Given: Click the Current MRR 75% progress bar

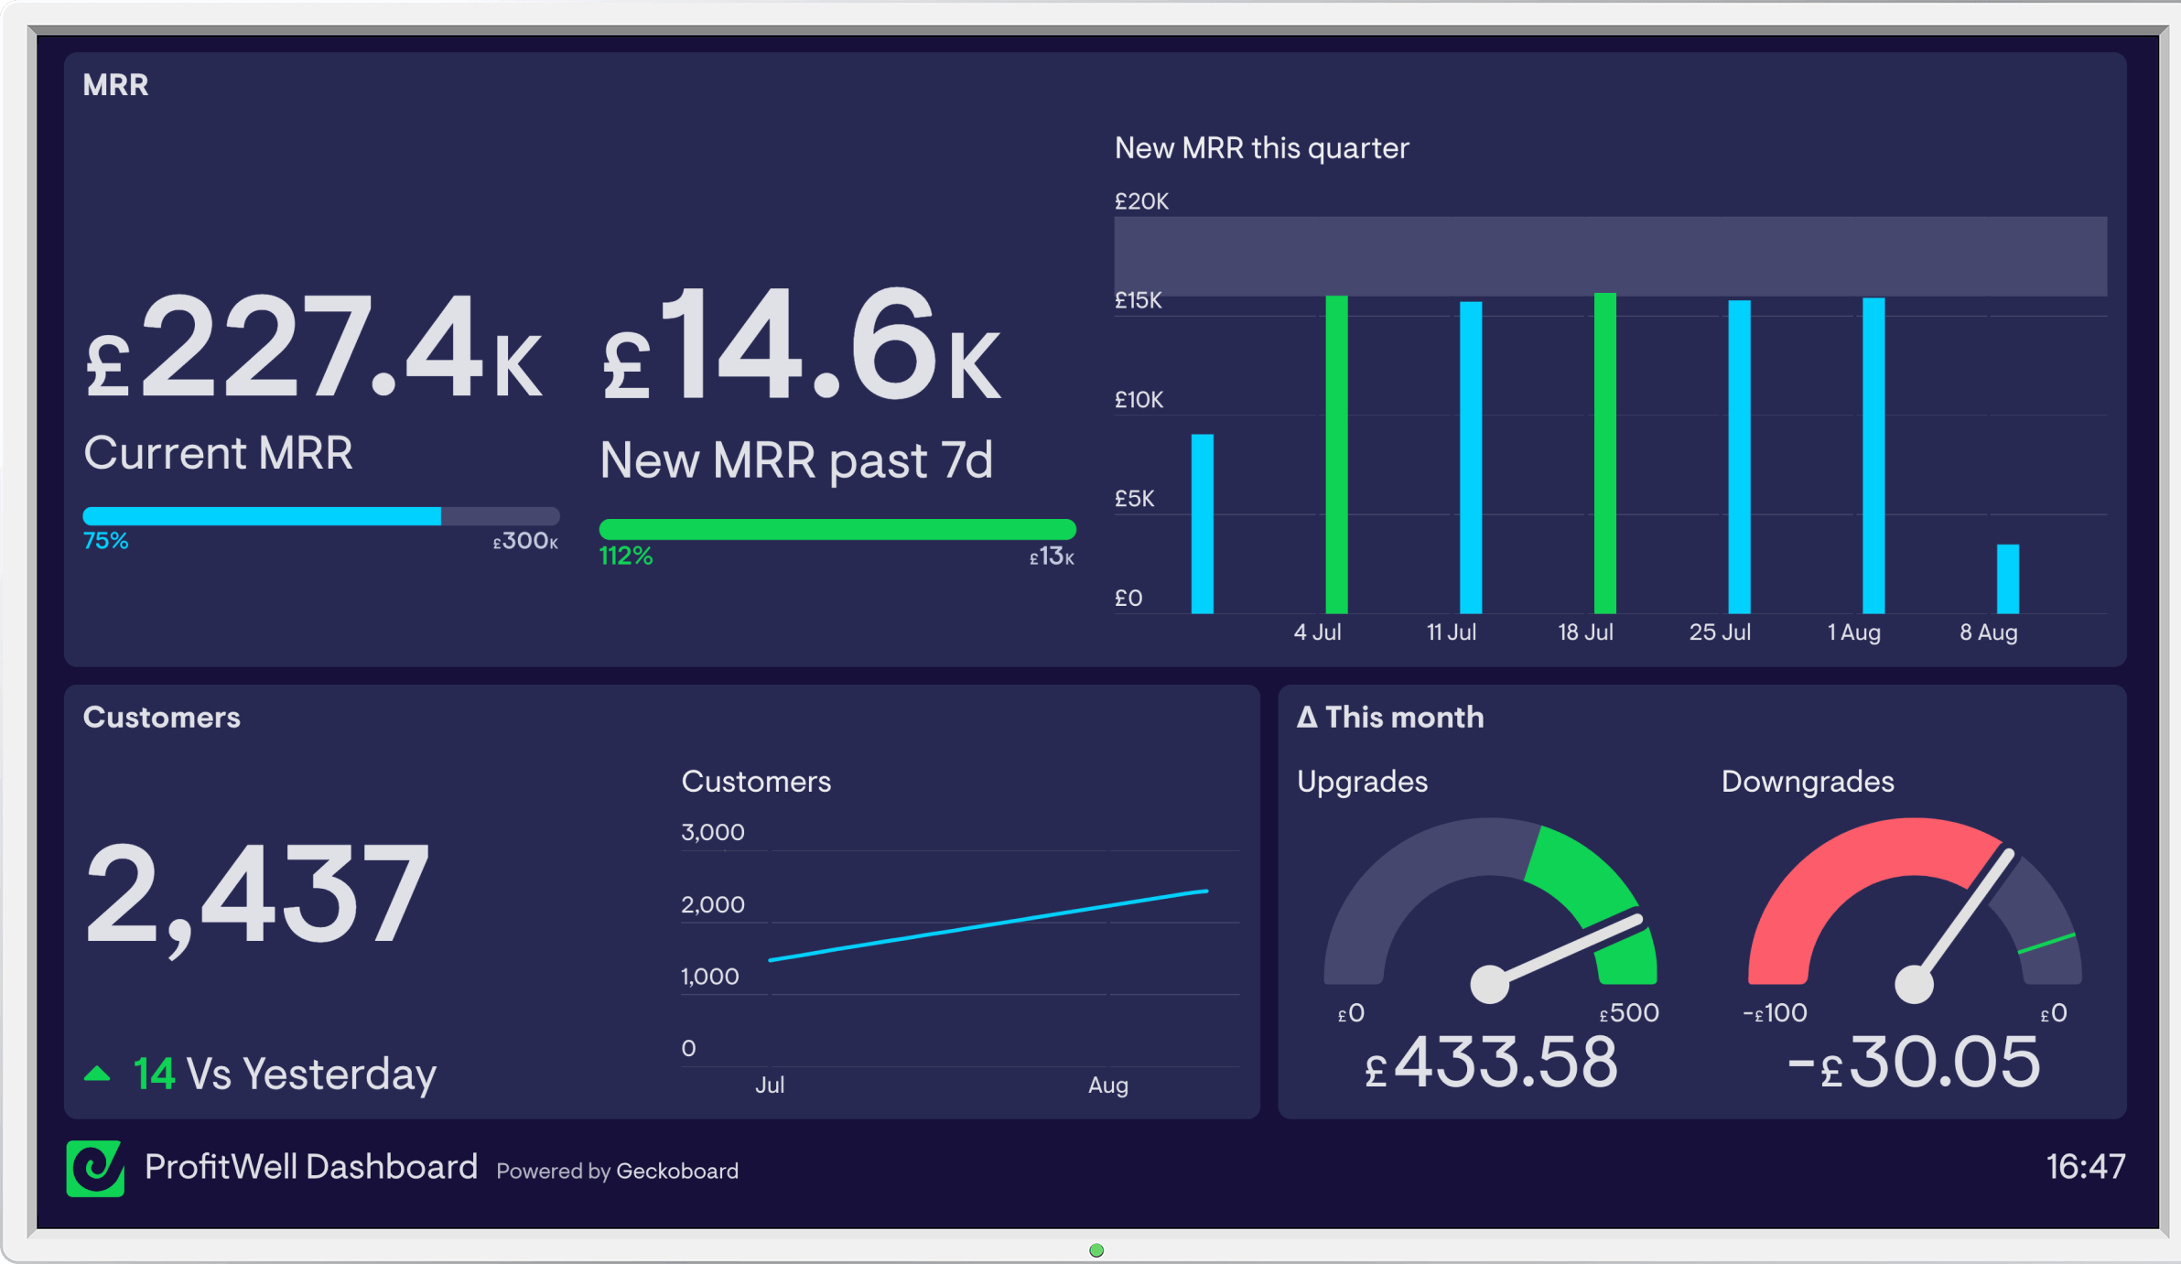Looking at the screenshot, I should pos(321,516).
